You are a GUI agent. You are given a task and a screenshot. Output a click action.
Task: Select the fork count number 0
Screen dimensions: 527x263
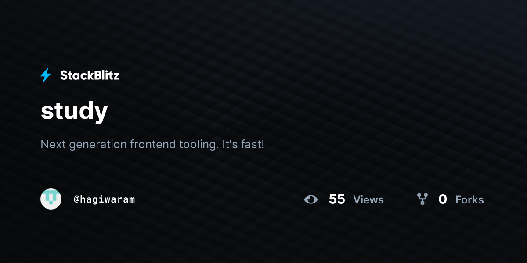coord(443,199)
